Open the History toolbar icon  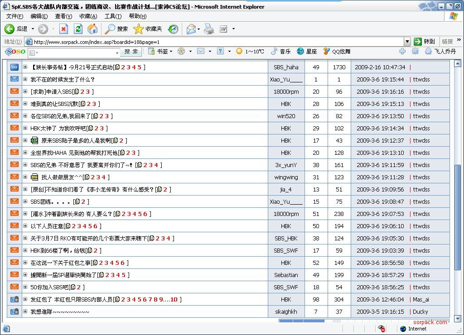[173, 29]
